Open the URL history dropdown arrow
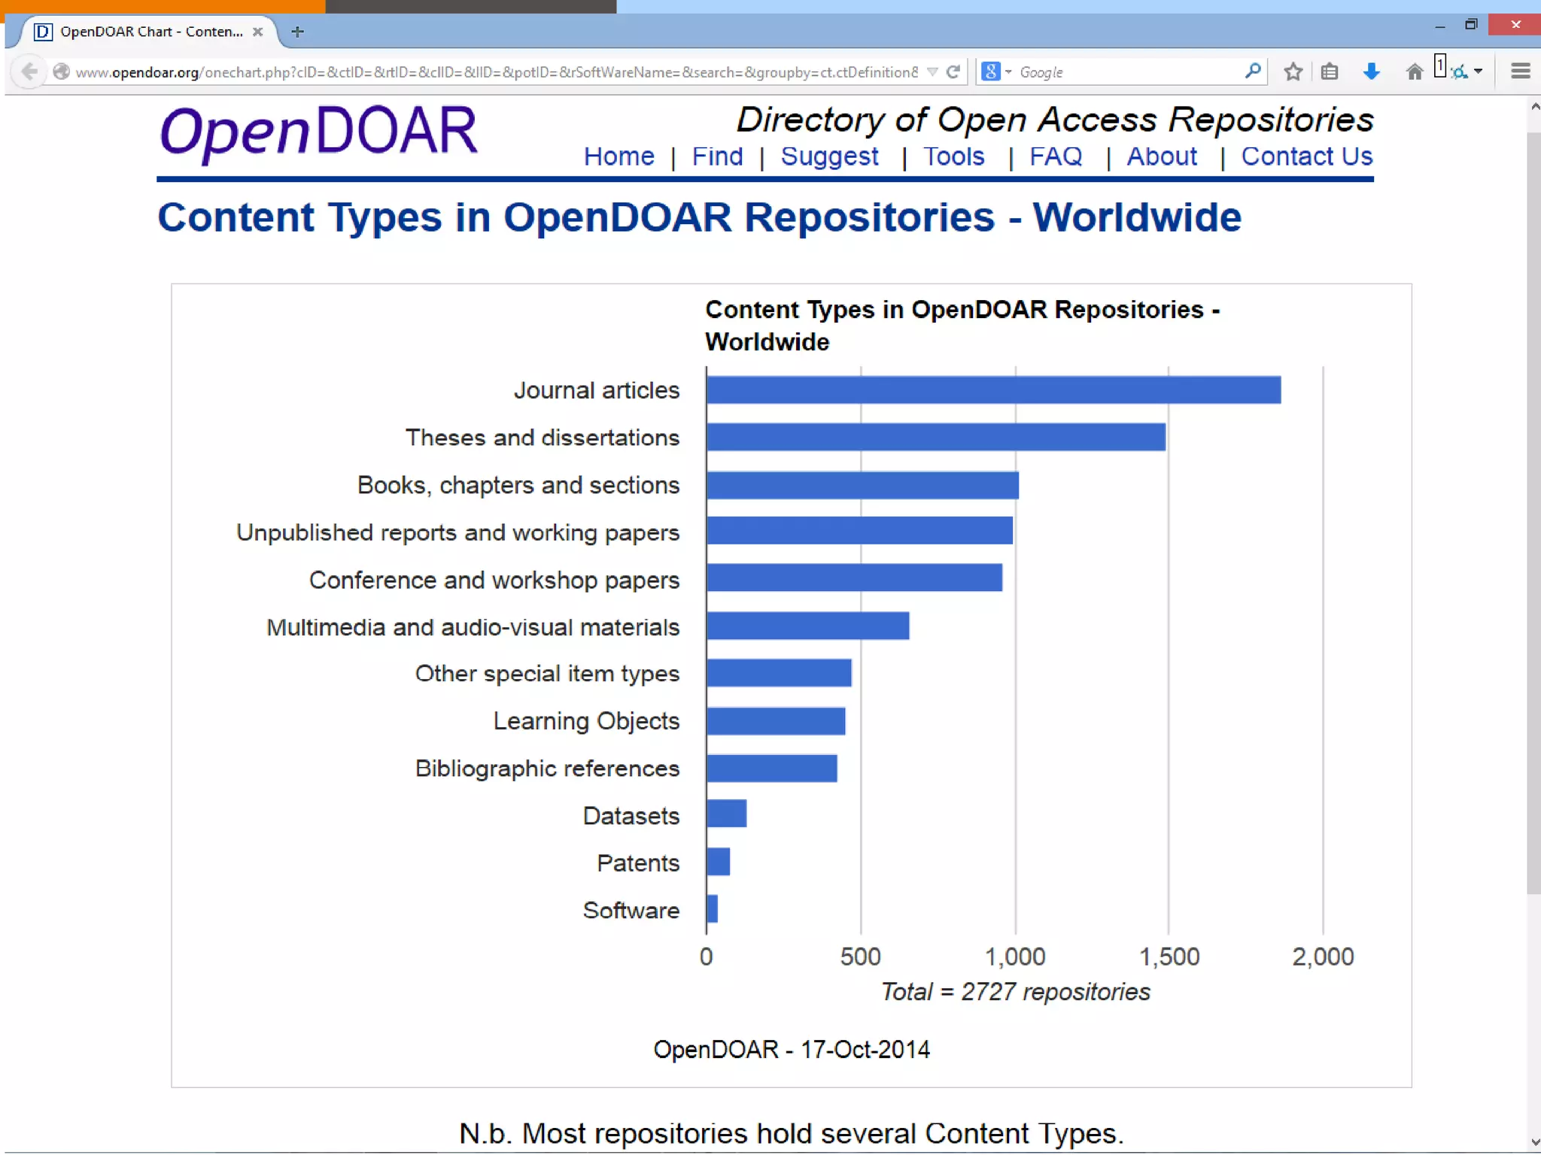 [x=932, y=72]
